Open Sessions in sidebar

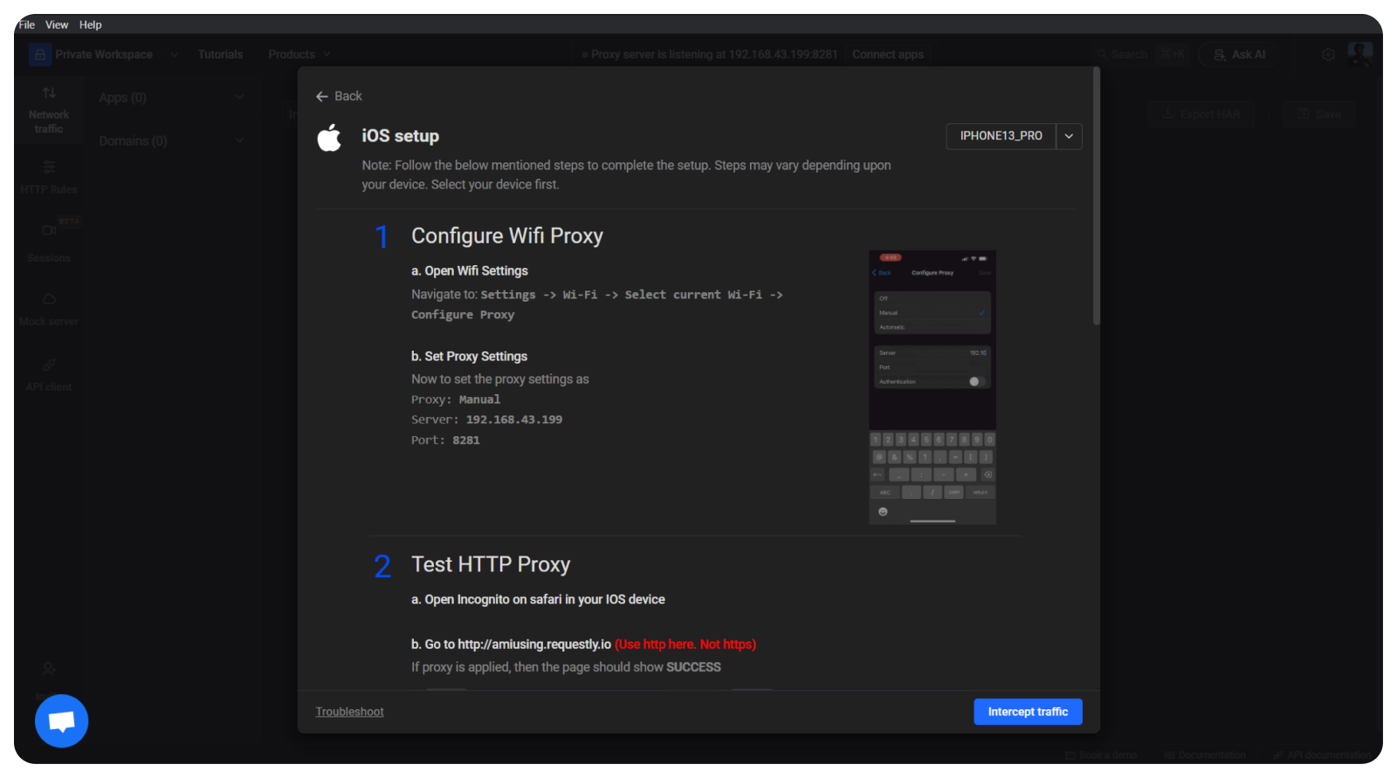pyautogui.click(x=49, y=242)
